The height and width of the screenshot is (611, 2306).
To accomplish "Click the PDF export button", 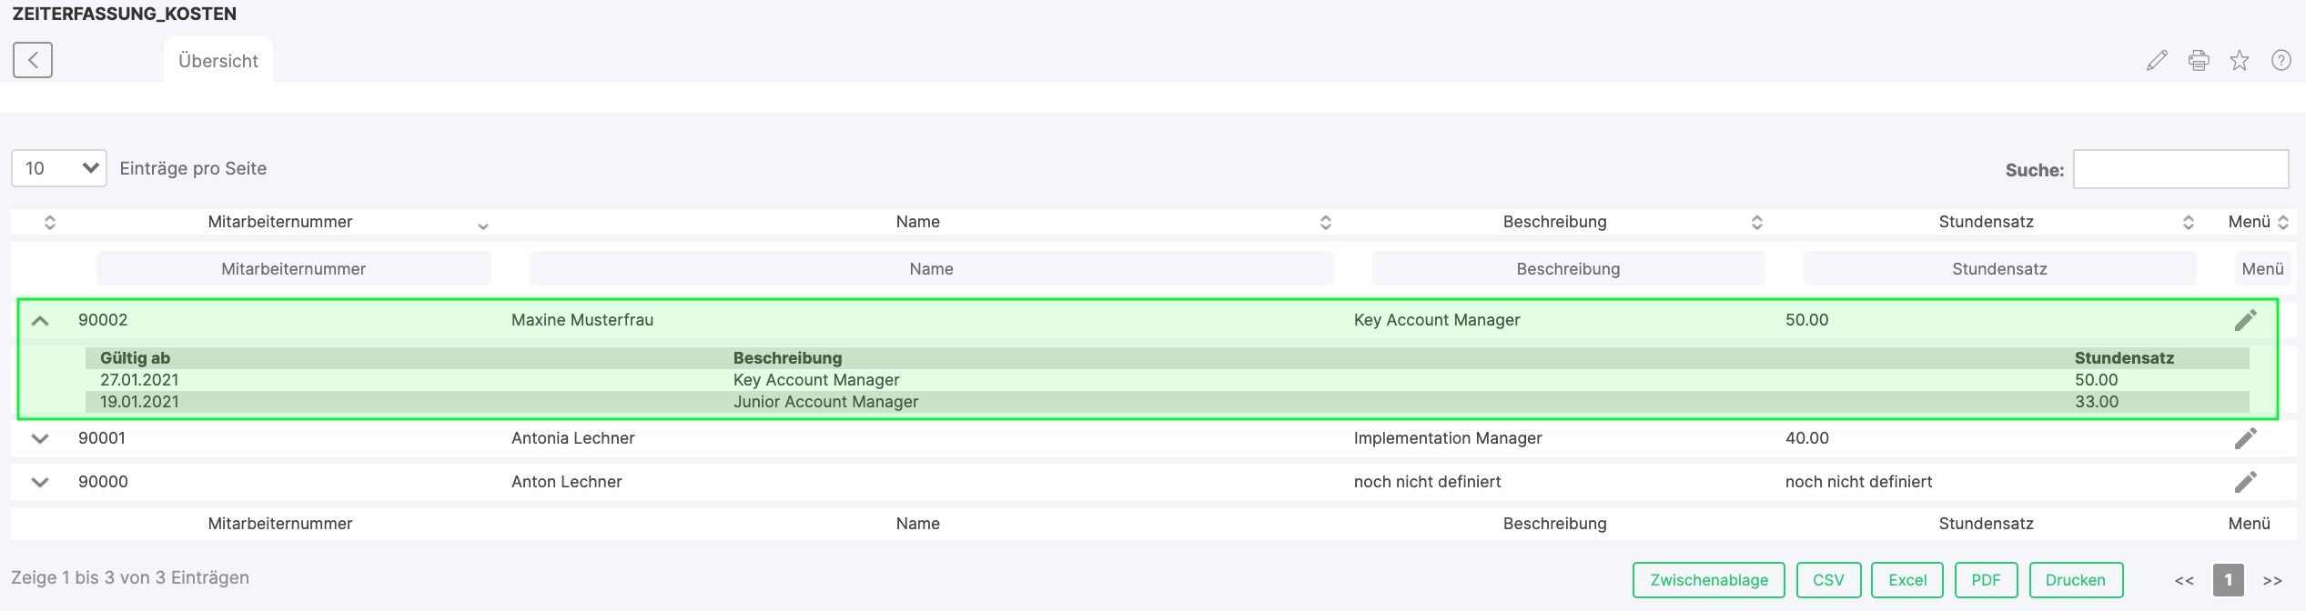I will [x=1986, y=580].
